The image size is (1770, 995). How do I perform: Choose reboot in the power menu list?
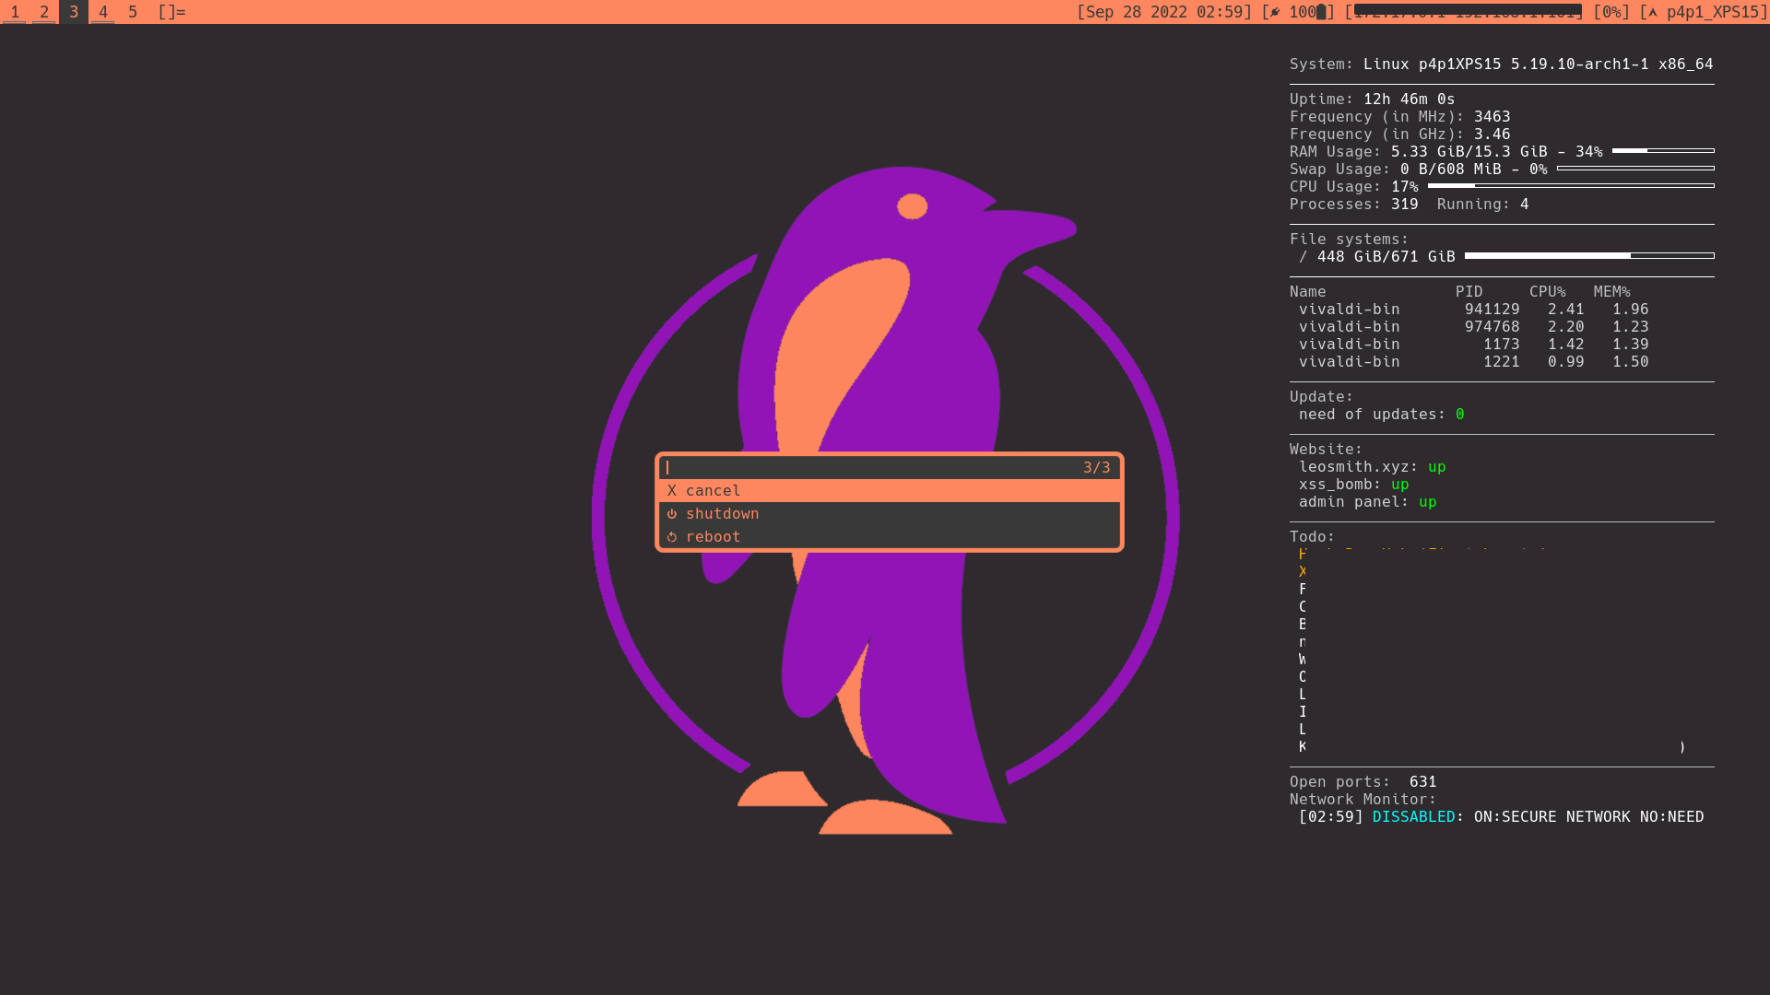pos(712,536)
